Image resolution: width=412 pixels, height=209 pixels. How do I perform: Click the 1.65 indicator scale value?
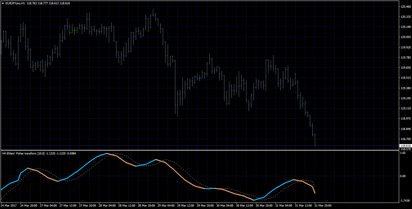[403, 152]
